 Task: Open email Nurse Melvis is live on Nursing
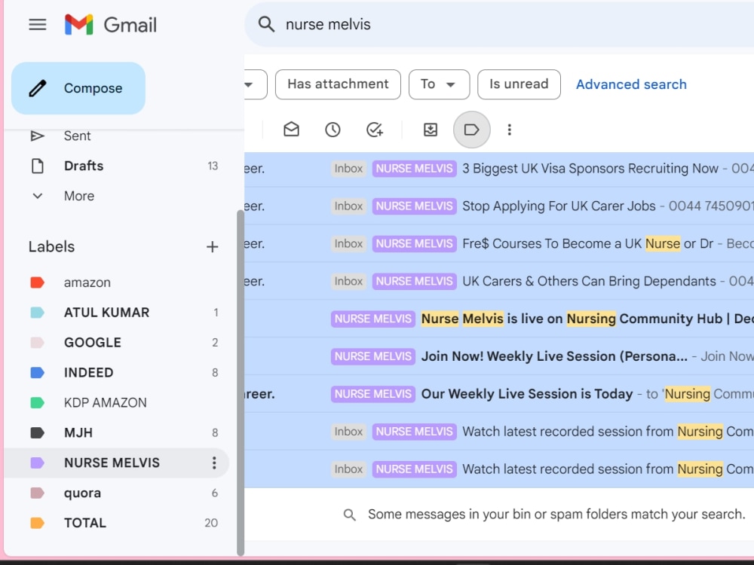coord(499,319)
